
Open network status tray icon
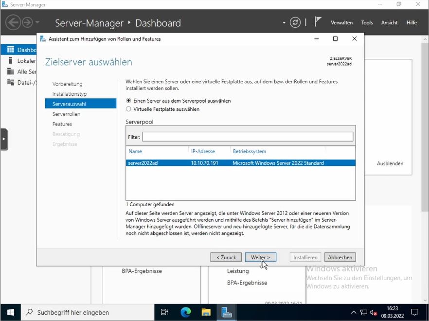click(364, 312)
